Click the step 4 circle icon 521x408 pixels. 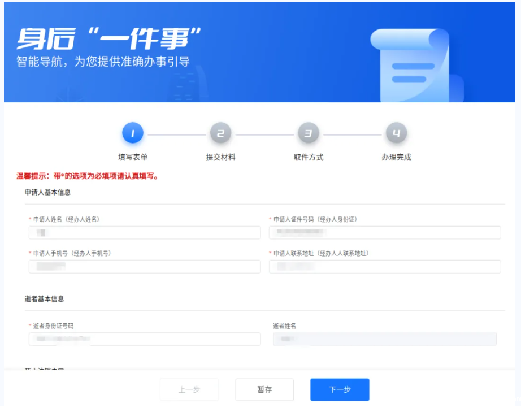[x=396, y=134]
